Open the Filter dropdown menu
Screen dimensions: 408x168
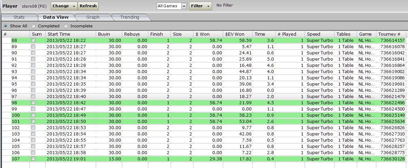pyautogui.click(x=200, y=6)
